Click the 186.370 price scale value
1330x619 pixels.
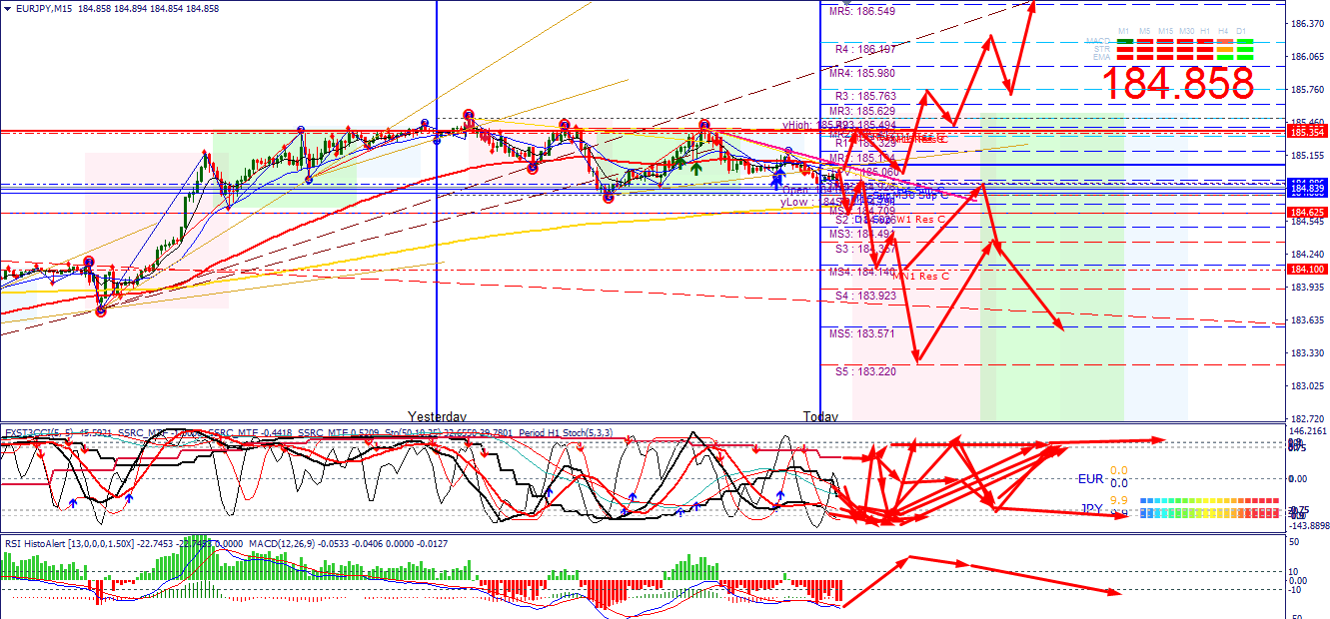click(1307, 23)
